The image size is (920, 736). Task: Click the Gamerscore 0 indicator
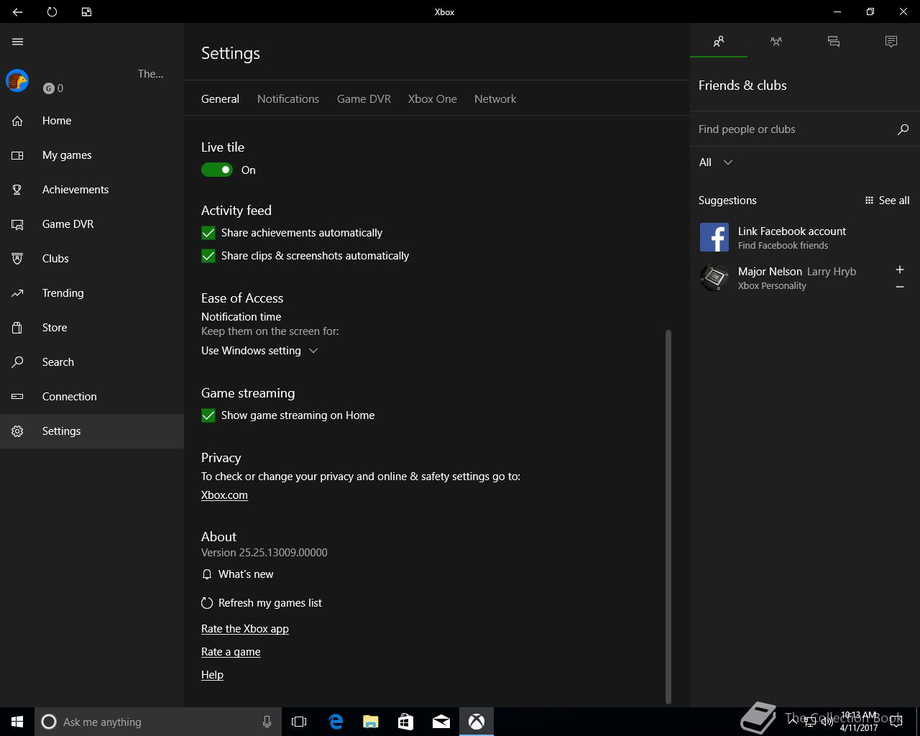(53, 88)
